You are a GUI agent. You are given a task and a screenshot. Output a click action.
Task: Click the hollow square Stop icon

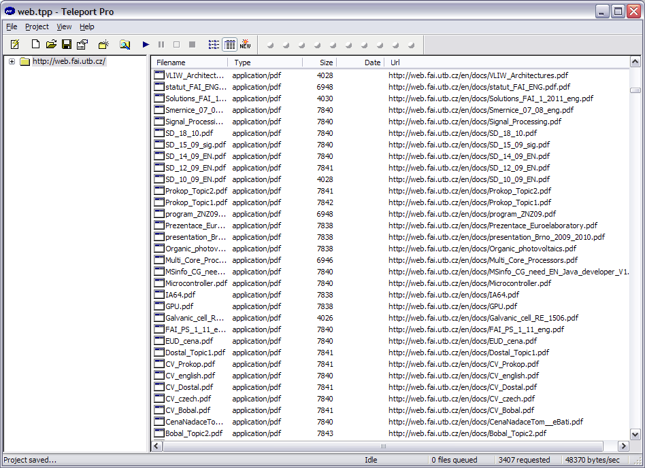tap(176, 44)
